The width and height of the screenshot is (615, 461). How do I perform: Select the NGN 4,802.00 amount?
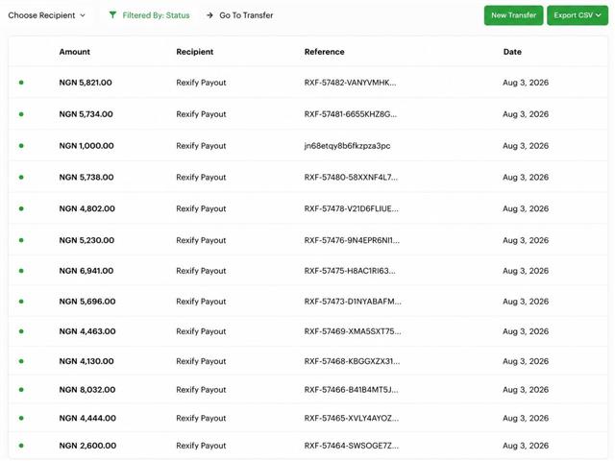(87, 208)
